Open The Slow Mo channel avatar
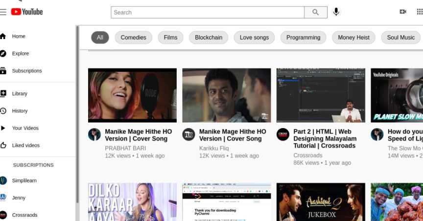Viewport: 423px width, 221px height. click(x=377, y=134)
